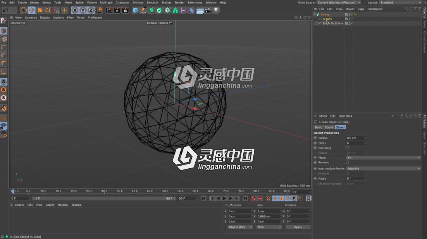Viewport: 427px width, 239px height.
Task: Enable the Axis mode tool
Action: (3, 71)
